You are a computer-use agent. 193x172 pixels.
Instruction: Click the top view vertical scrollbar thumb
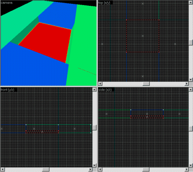(x=190, y=43)
